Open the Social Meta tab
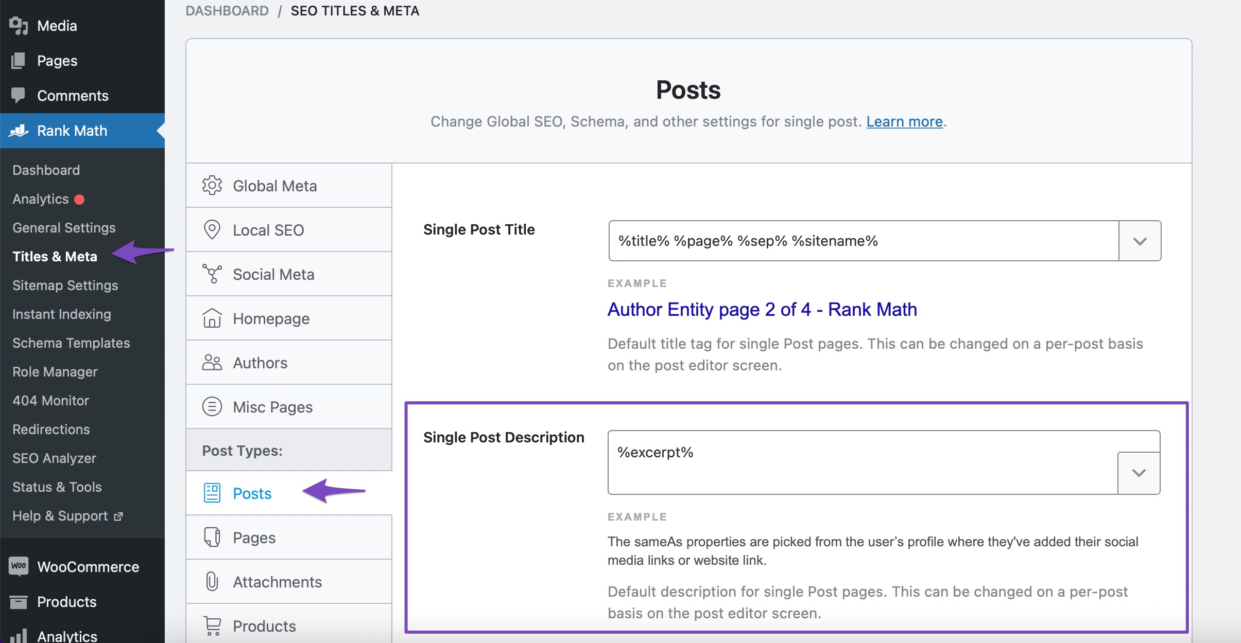 coord(289,274)
